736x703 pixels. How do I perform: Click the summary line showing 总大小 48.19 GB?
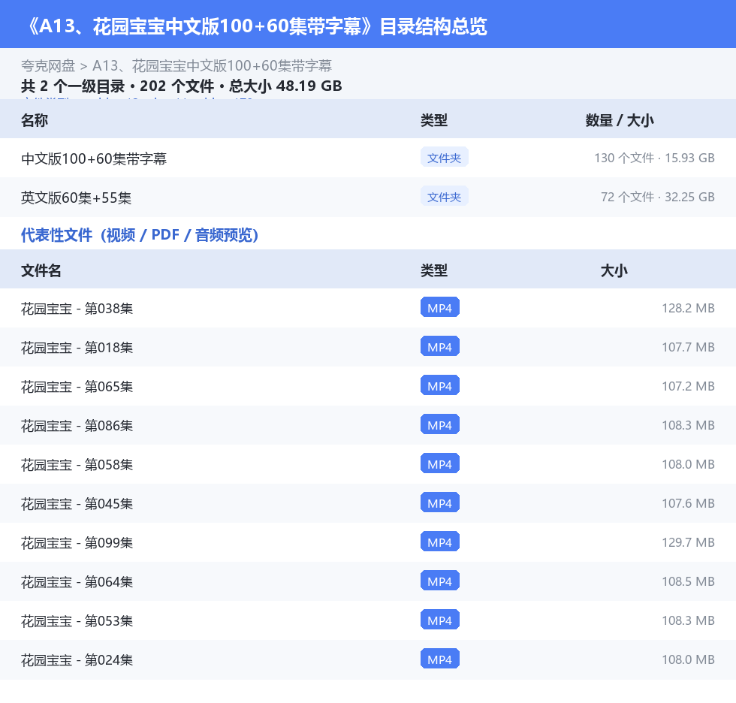click(x=181, y=86)
